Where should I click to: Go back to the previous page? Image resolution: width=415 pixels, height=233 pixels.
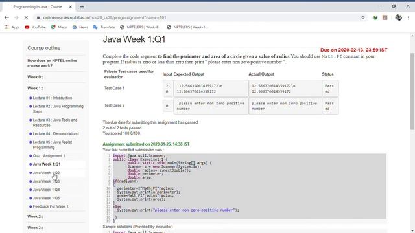[6, 17]
